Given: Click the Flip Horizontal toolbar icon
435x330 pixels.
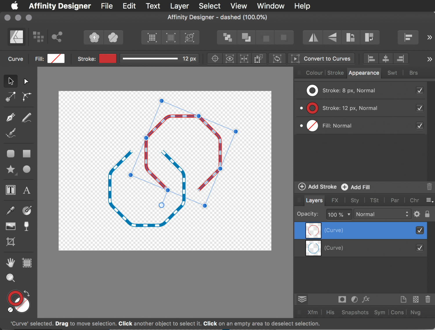Looking at the screenshot, I should click(x=313, y=37).
